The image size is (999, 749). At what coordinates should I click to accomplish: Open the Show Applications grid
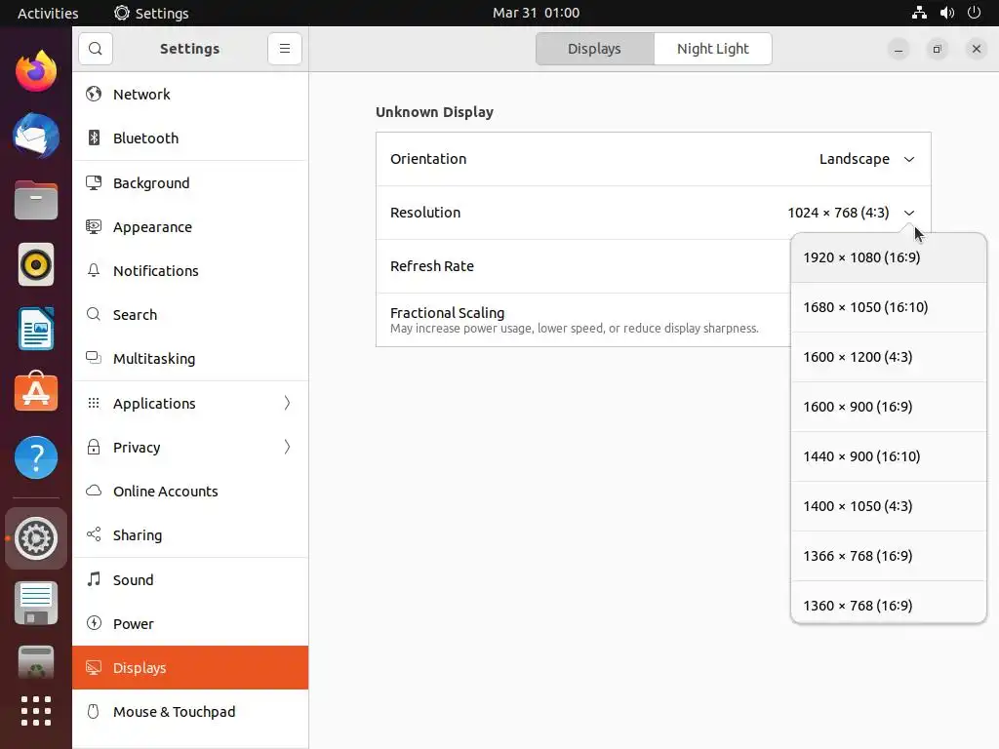(36, 711)
